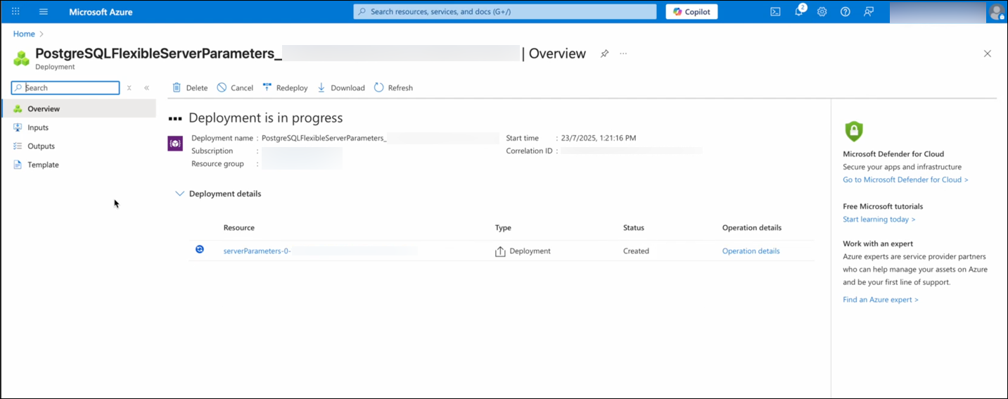Open the account avatar menu
Viewport: 1008px width, 399px height.
pyautogui.click(x=996, y=12)
